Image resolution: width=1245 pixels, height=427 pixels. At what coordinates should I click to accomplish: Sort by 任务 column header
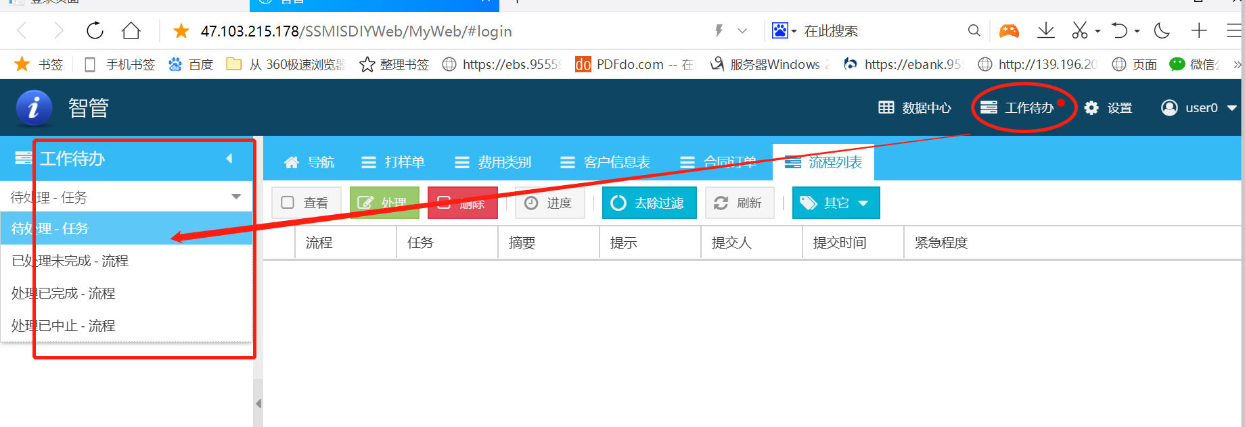[x=447, y=243]
